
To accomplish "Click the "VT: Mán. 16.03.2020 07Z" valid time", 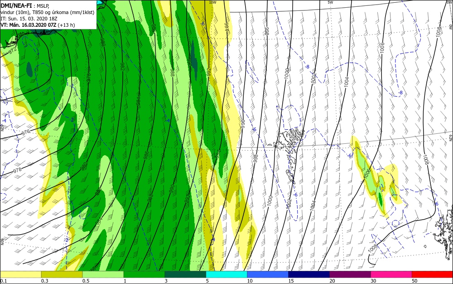I will click(28, 25).
